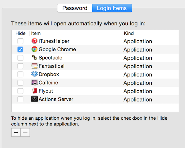Viewport: 185px width, 148px height.
Task: Sort list by Kind column header
Action: click(x=145, y=33)
